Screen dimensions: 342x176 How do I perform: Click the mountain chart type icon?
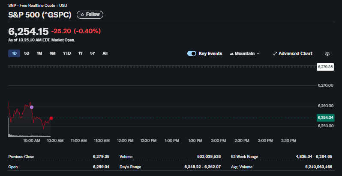231,54
